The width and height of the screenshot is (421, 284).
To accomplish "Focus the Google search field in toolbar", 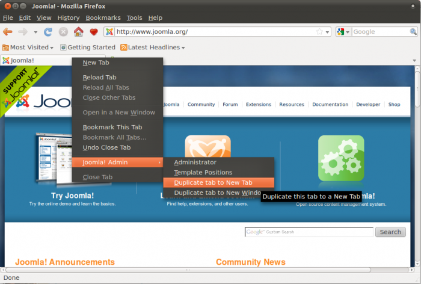I will click(x=381, y=32).
